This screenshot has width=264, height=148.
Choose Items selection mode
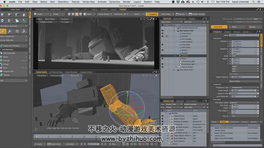point(87,14)
